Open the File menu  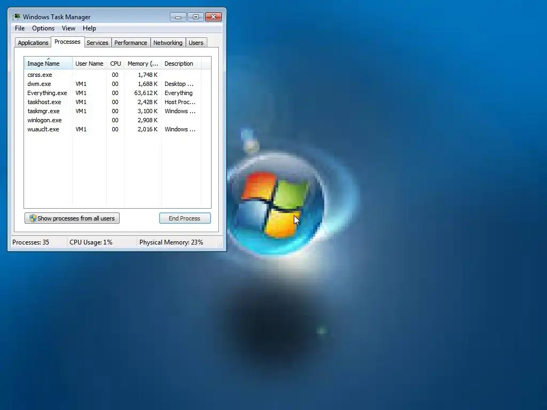pyautogui.click(x=20, y=28)
